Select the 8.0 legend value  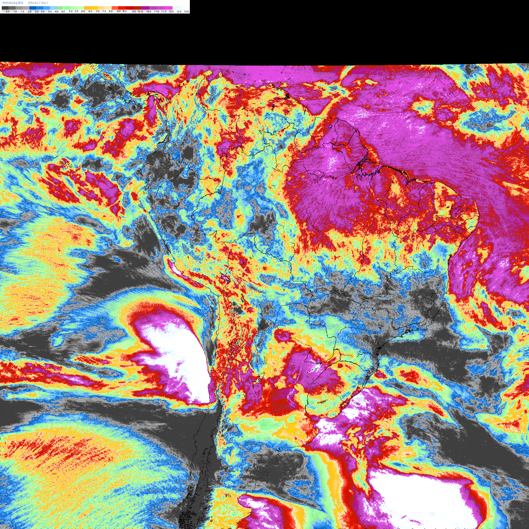point(111,11)
